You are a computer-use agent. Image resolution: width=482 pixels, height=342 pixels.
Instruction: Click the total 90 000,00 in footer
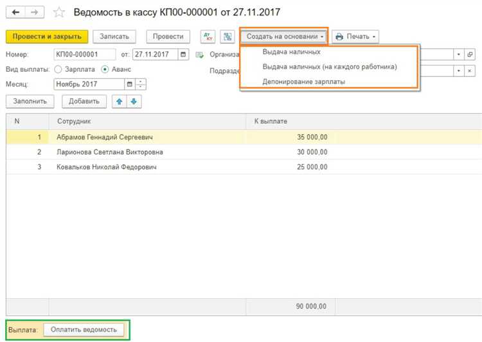pyautogui.click(x=311, y=306)
